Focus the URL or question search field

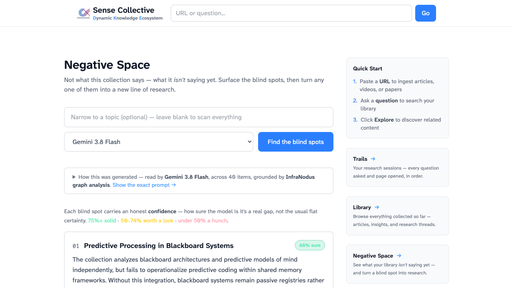coord(291,13)
